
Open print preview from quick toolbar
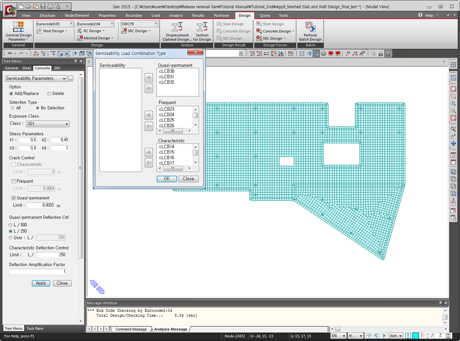coord(57,6)
